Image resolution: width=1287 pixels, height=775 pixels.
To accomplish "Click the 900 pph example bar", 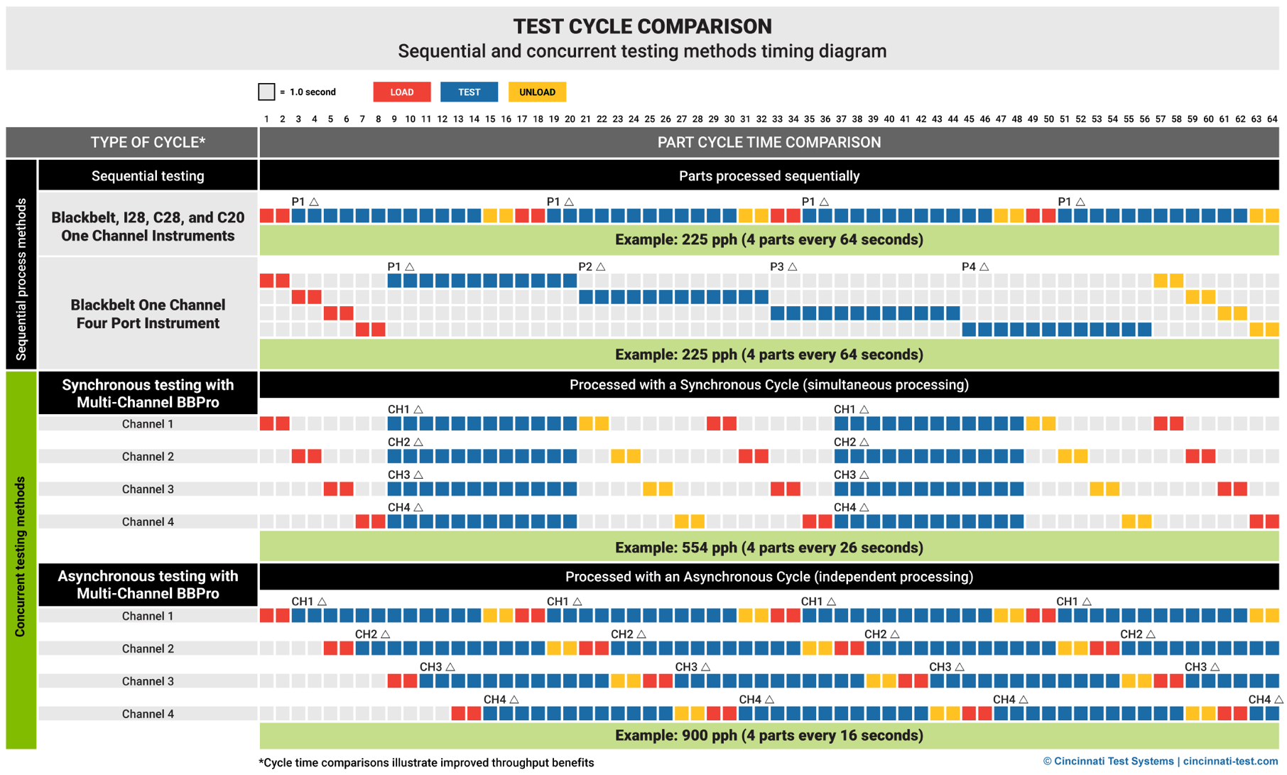I will point(769,735).
